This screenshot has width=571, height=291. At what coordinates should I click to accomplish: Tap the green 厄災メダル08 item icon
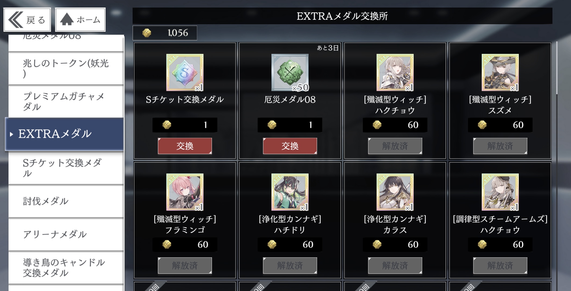tap(290, 72)
